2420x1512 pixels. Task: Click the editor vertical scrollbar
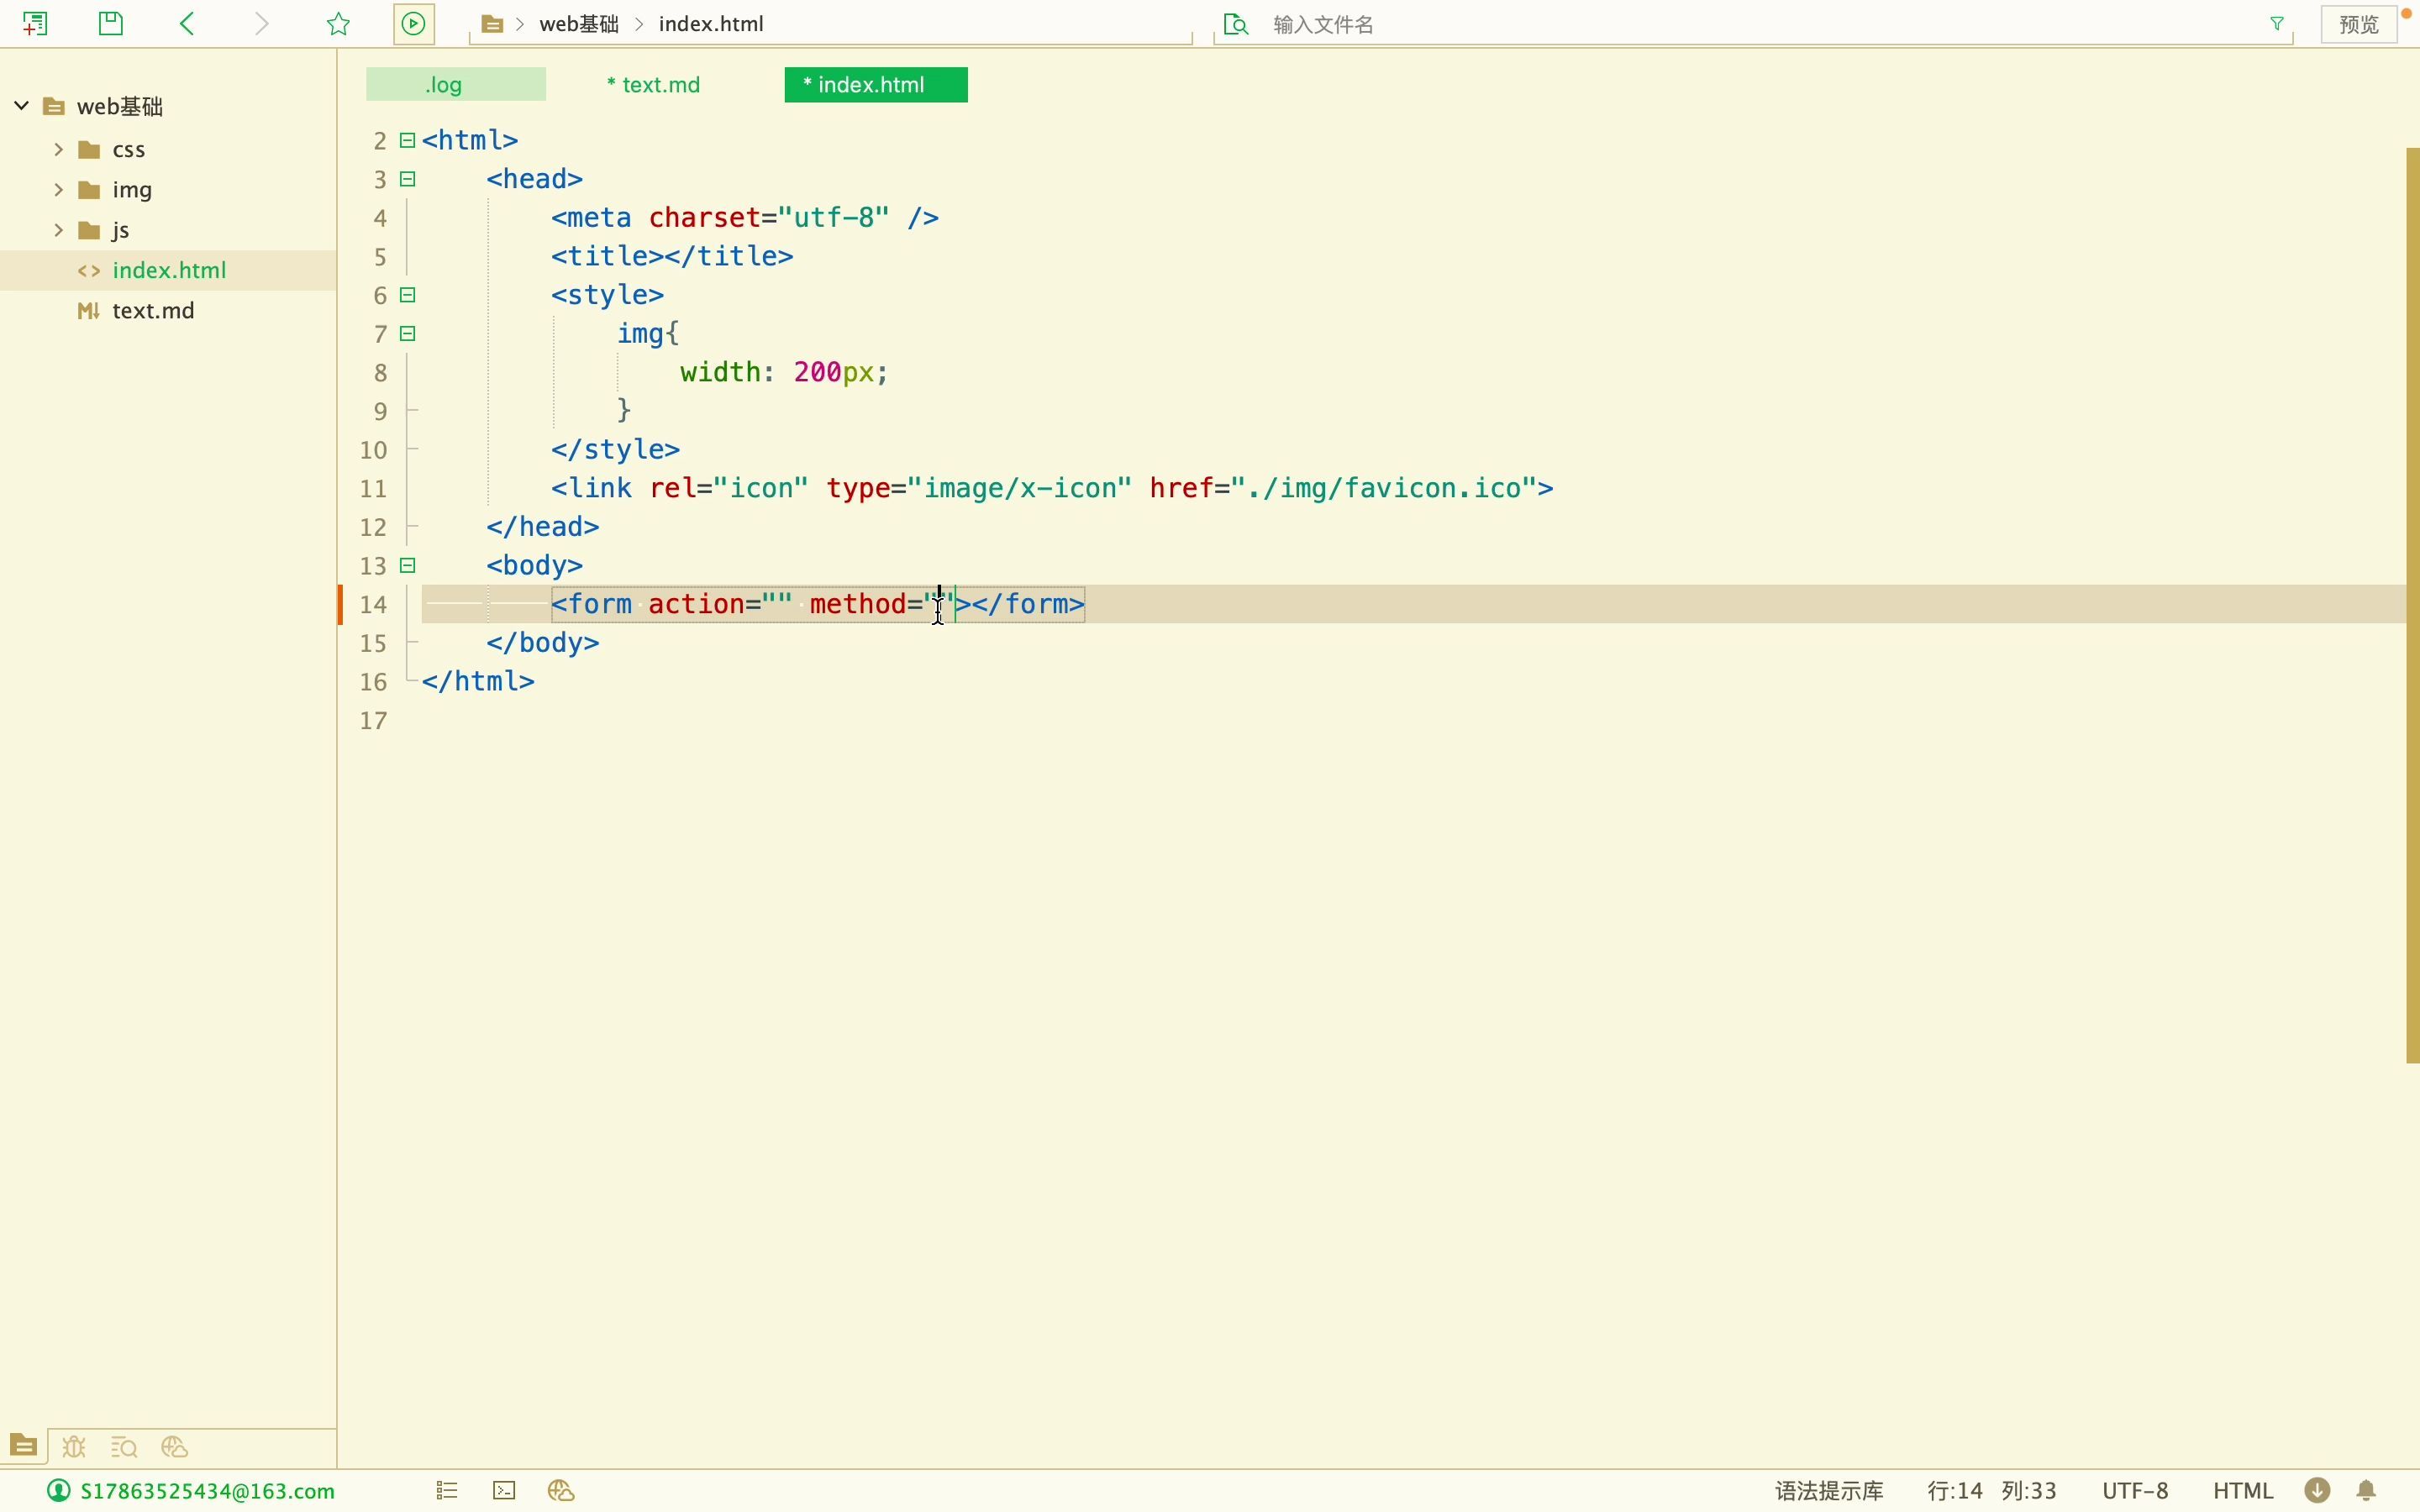point(2413,605)
